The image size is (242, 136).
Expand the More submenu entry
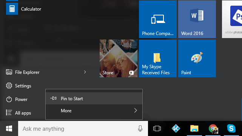pos(94,111)
